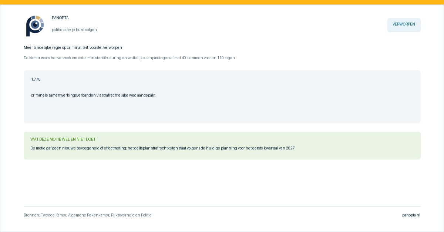The height and width of the screenshot is (232, 444).
Task: Click the figure 1.778 in the grey card
Action: [x=36, y=79]
